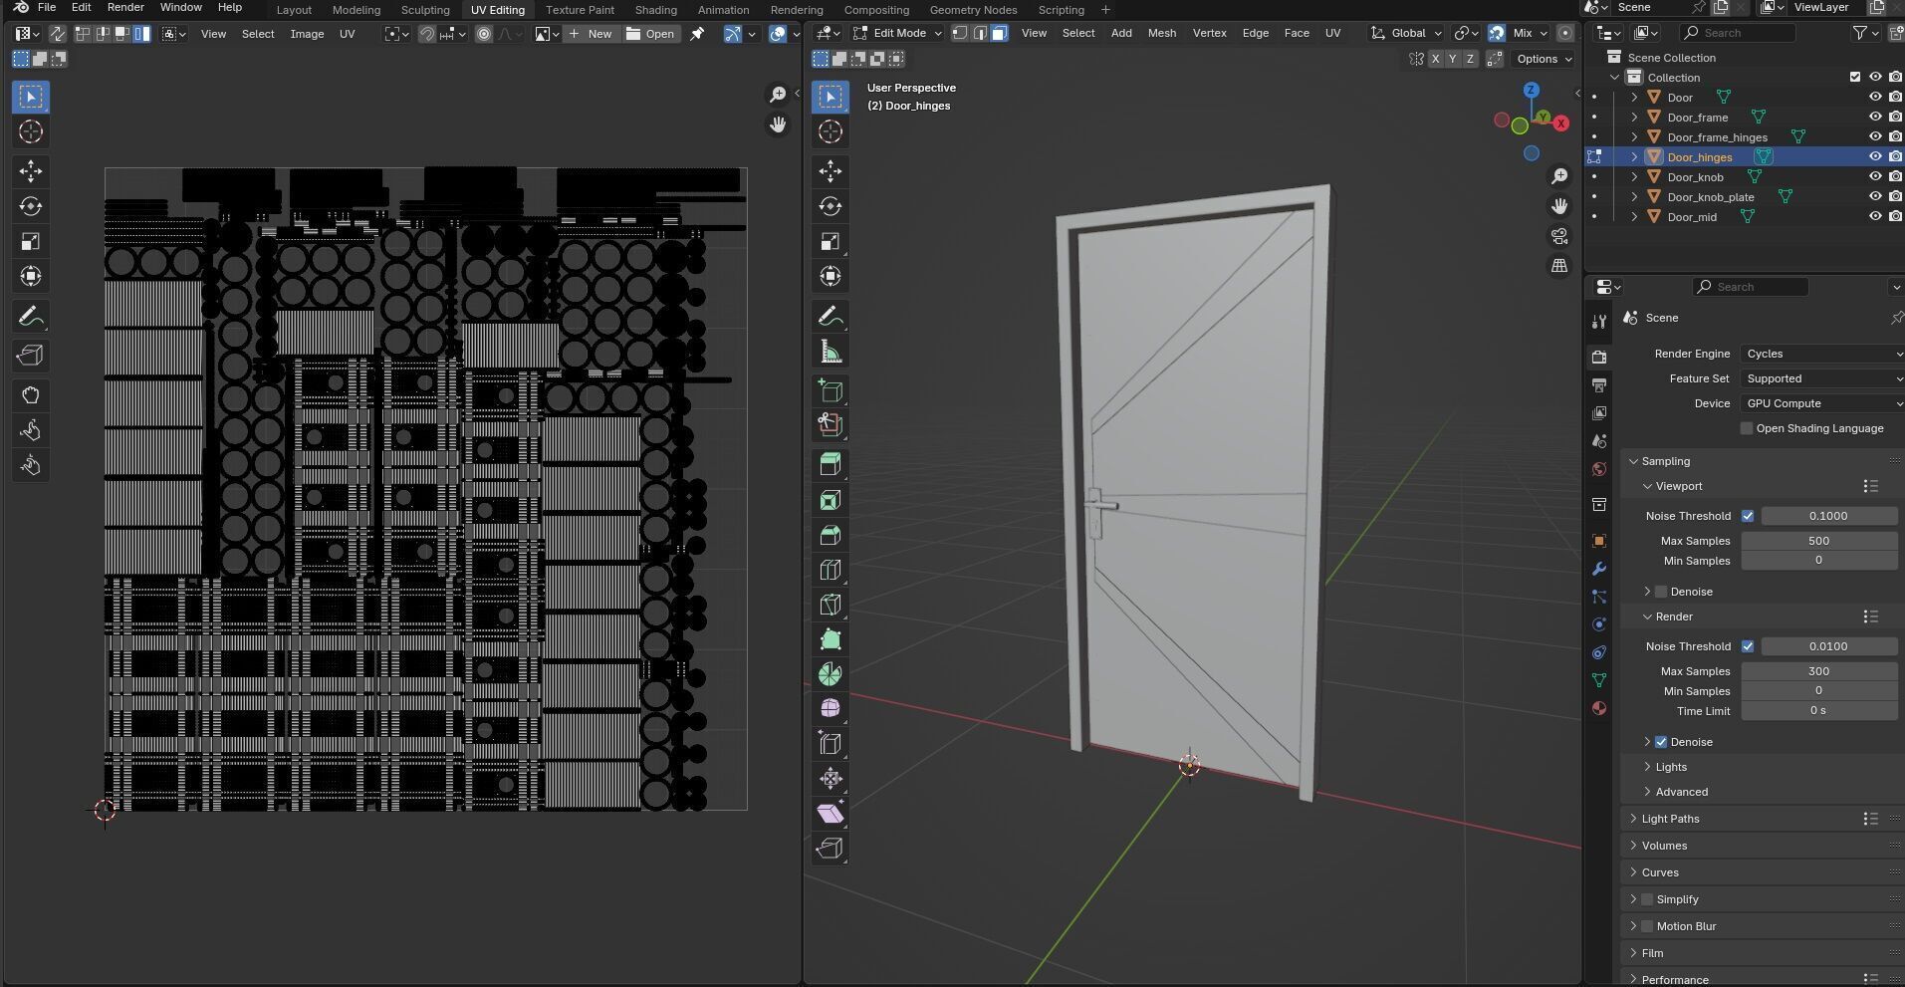Select the Shrink/Fatten tool
Viewport: 1905px width, 987px height.
pyautogui.click(x=831, y=778)
